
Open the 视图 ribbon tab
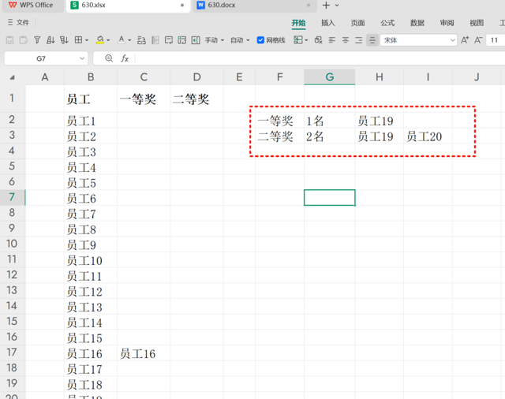coord(477,23)
